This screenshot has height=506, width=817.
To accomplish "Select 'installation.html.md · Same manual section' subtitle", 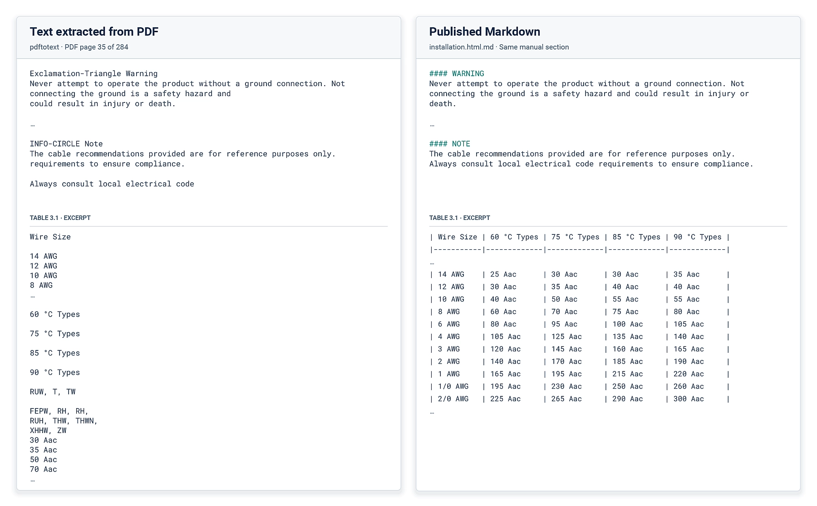I will (x=499, y=47).
